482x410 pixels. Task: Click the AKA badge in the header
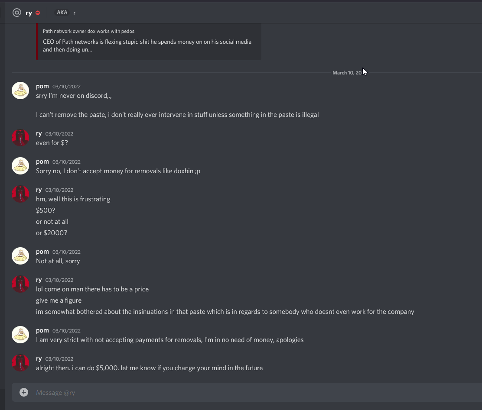click(62, 13)
